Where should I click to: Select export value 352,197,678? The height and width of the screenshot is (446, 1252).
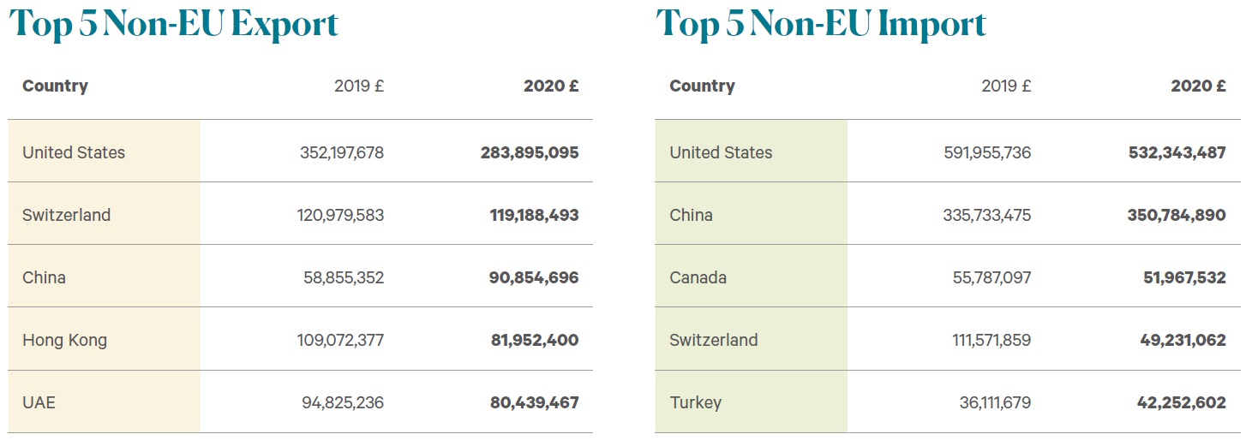pyautogui.click(x=342, y=152)
